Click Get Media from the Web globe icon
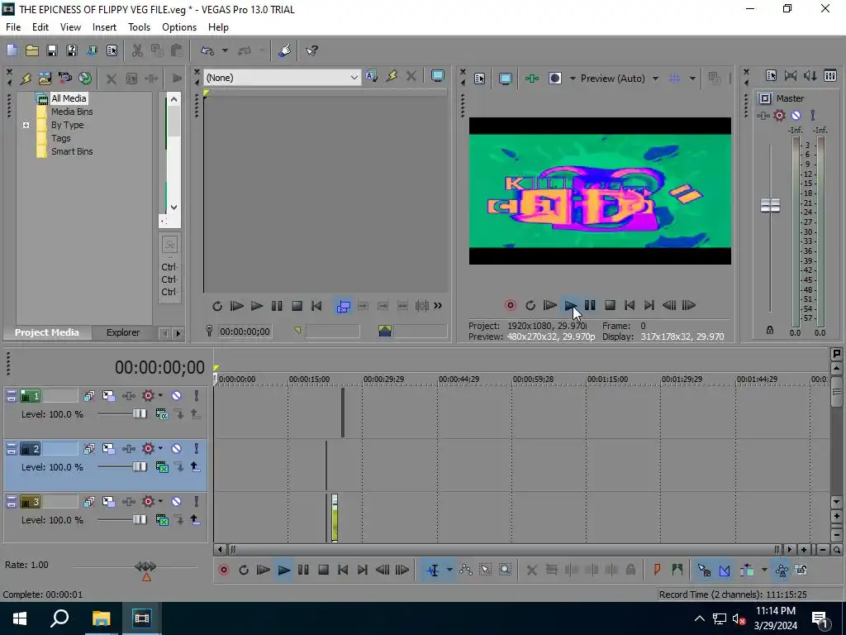The image size is (846, 635). click(85, 79)
